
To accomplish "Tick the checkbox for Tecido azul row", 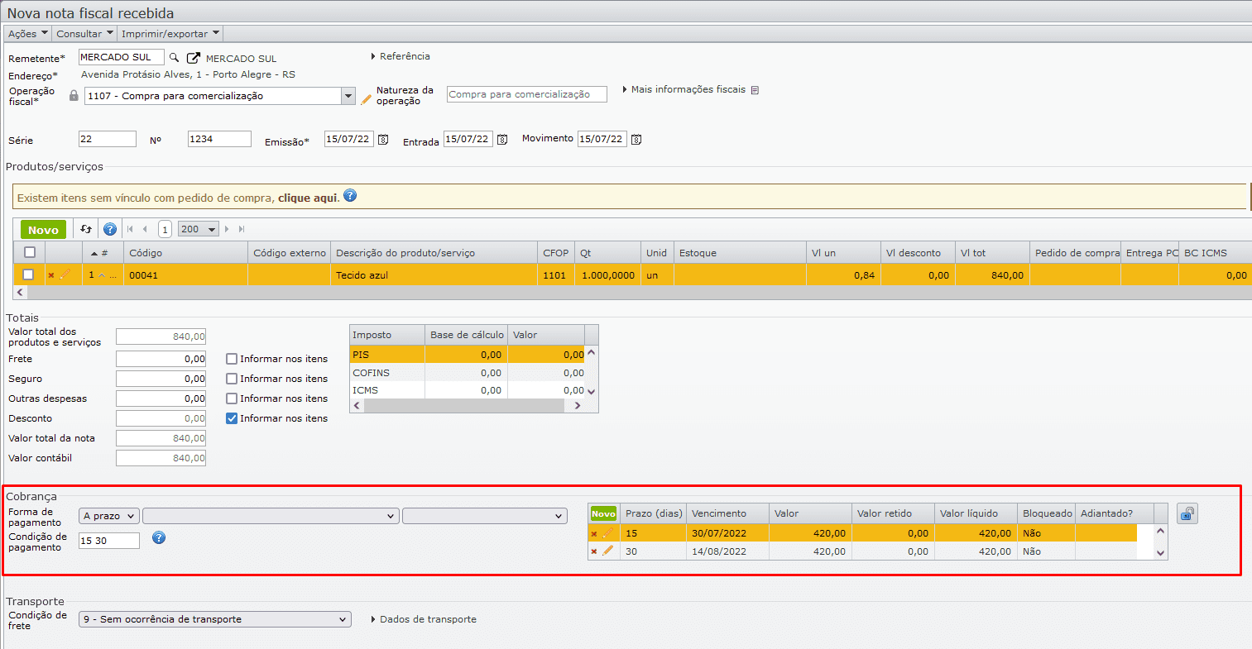I will (x=28, y=274).
